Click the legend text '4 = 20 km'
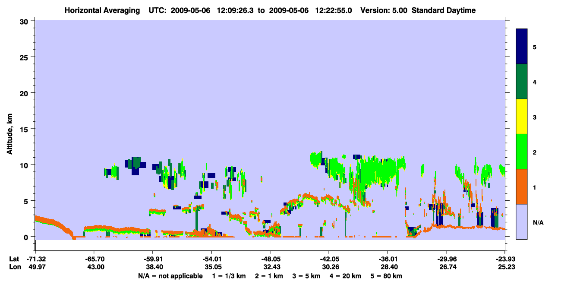 click(x=346, y=276)
